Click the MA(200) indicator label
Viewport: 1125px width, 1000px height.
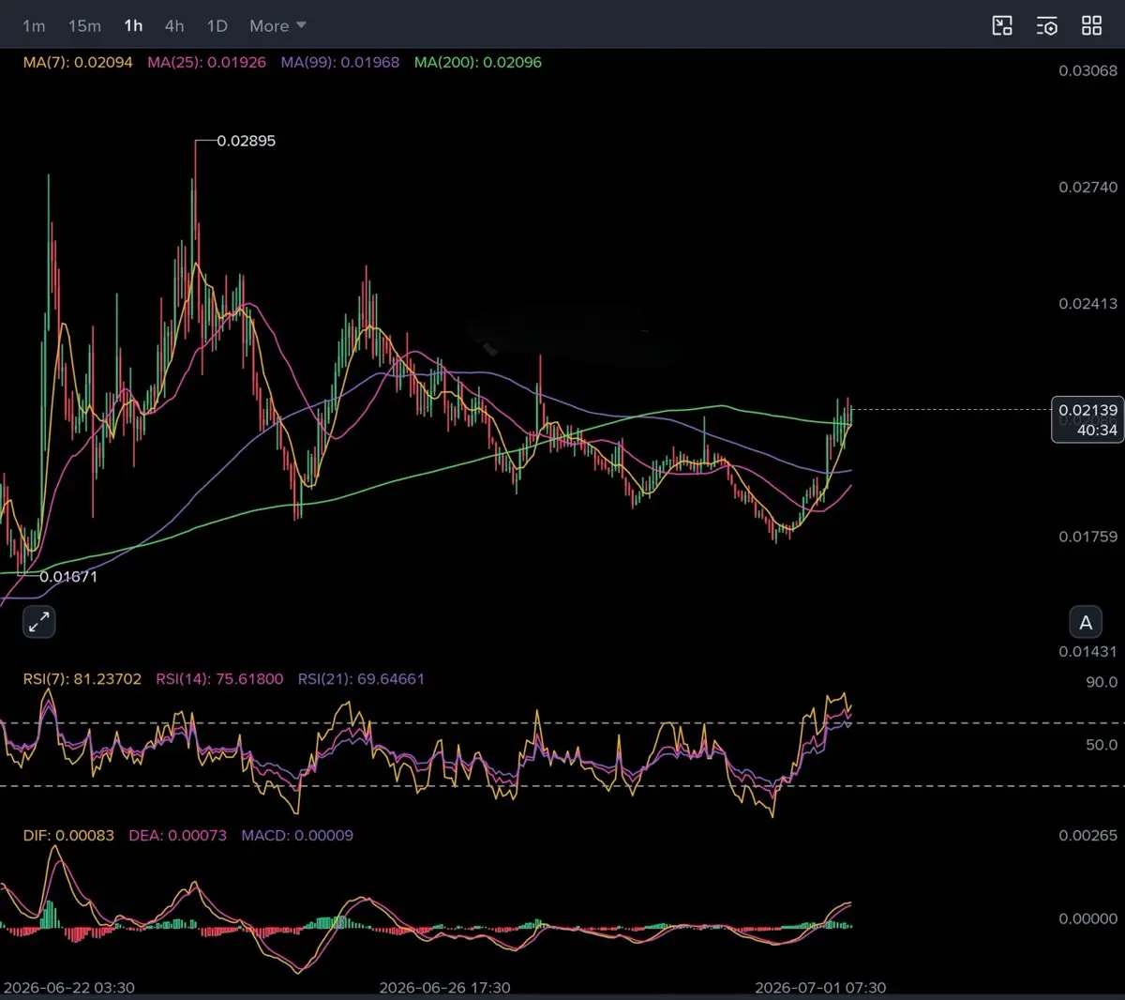pyautogui.click(x=478, y=62)
